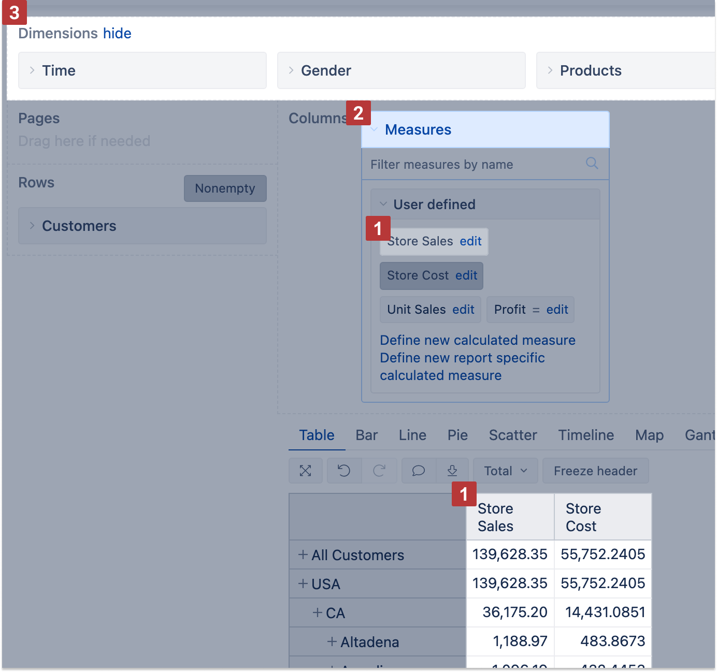Toggle the Store Cost measure selection
Viewport: 717px width, 672px height.
point(418,275)
